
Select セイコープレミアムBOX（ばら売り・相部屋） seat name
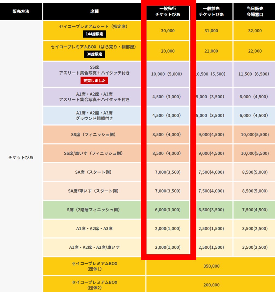[93, 47]
